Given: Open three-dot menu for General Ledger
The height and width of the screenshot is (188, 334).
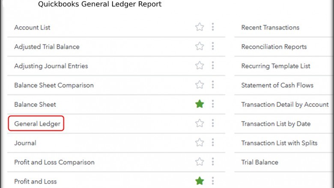Looking at the screenshot, I should (x=213, y=123).
